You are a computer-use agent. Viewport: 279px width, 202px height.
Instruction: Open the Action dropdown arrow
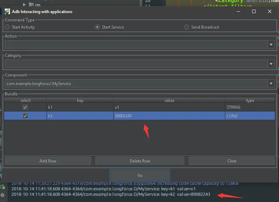click(x=271, y=44)
